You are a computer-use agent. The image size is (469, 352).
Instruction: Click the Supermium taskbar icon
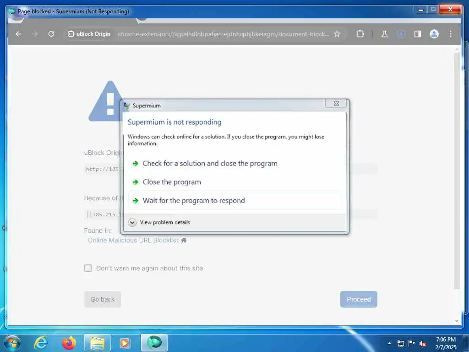[154, 343]
